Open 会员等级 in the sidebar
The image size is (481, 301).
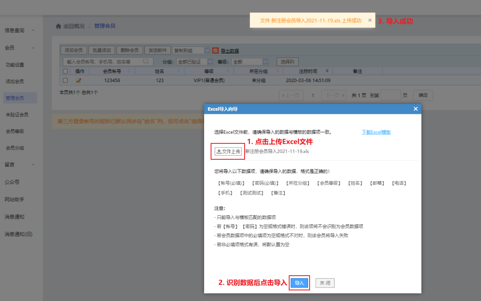(x=15, y=131)
